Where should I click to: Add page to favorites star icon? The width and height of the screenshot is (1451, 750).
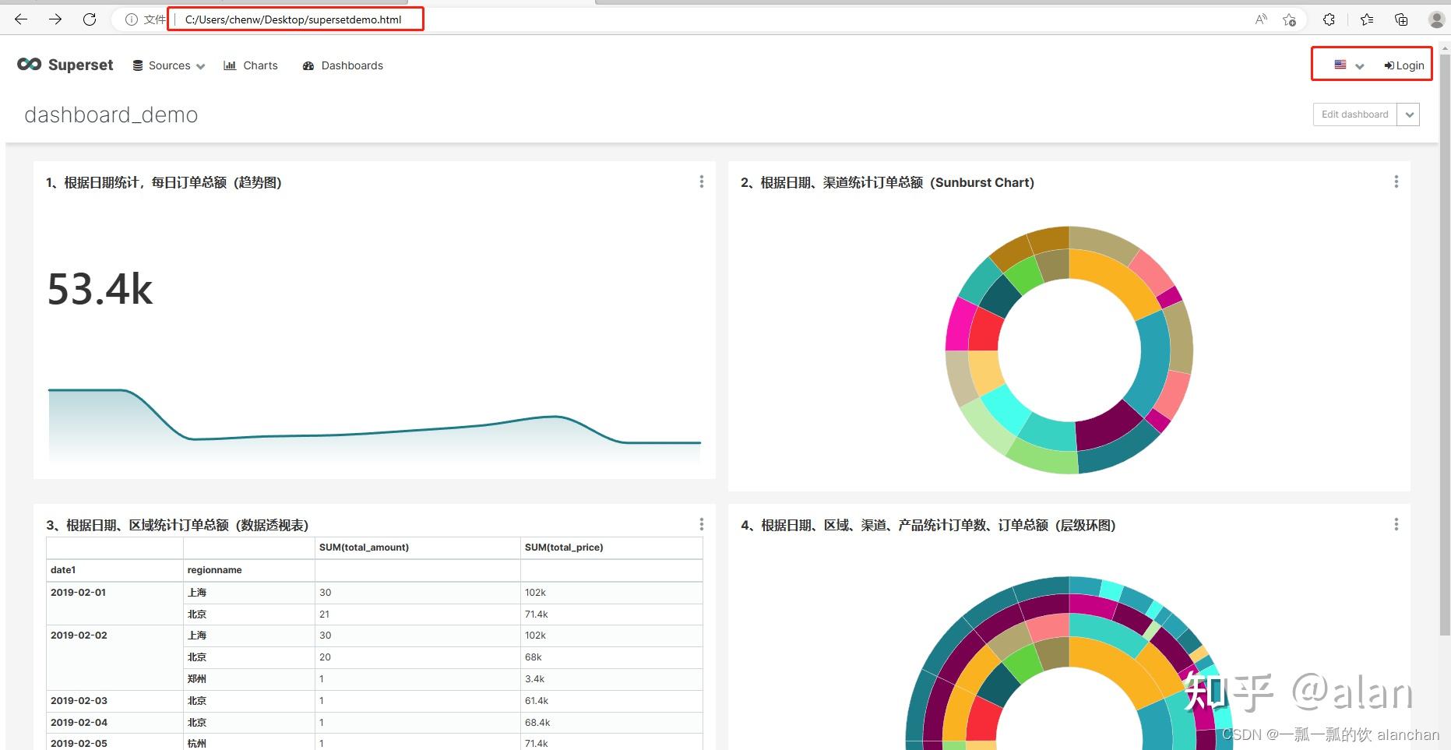(1289, 19)
